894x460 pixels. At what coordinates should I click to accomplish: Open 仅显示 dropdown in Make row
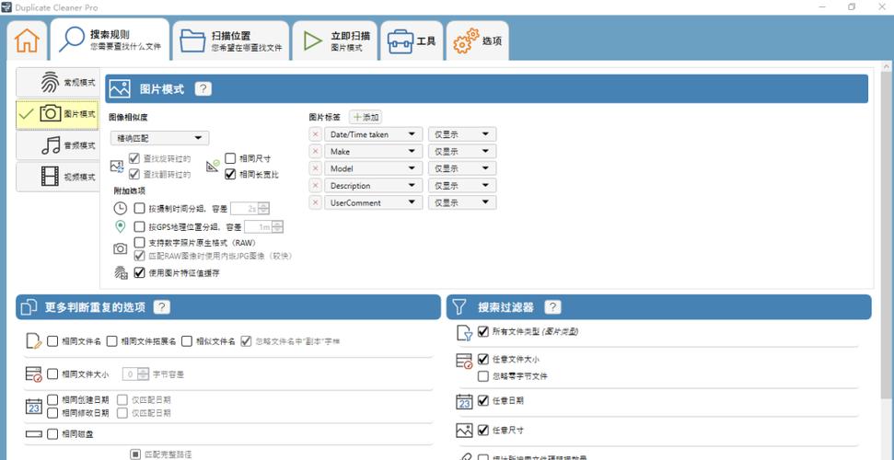tap(462, 152)
